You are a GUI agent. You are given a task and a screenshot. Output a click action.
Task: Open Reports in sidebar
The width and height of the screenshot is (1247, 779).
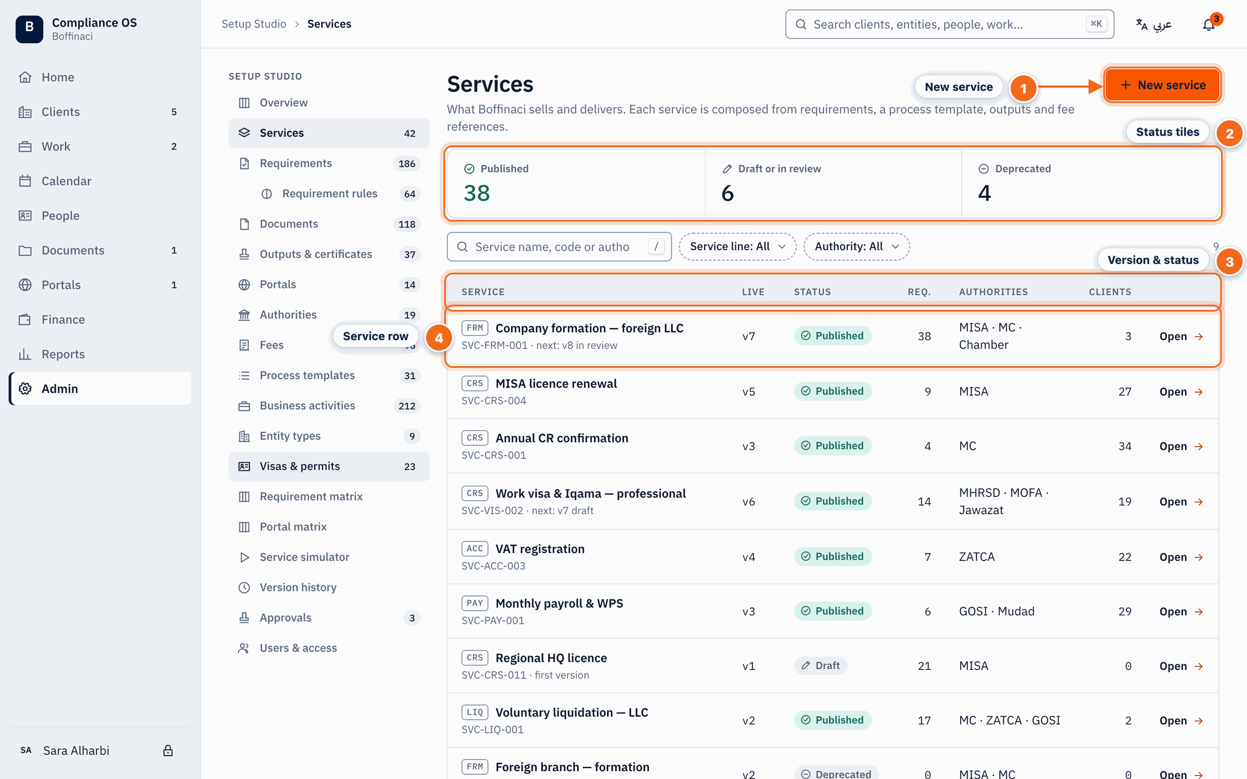pos(100,354)
